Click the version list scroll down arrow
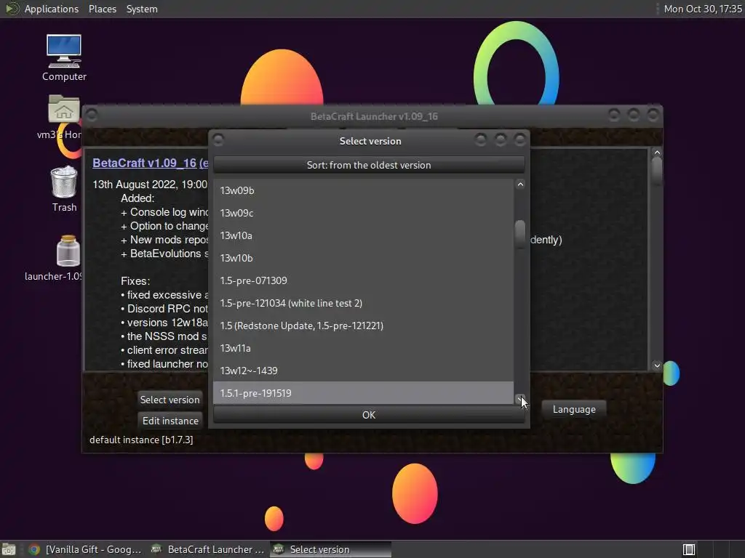 [x=520, y=399]
